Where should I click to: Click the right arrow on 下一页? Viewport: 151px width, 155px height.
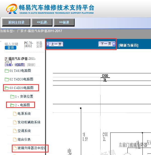click(x=114, y=44)
